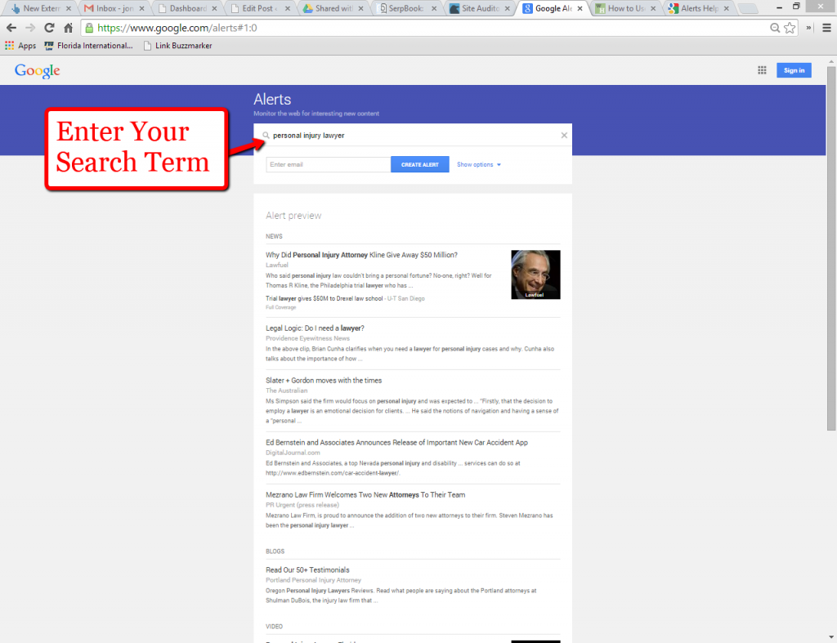Open the Link Buzzmarker bookmark
The image size is (837, 643).
coord(177,46)
